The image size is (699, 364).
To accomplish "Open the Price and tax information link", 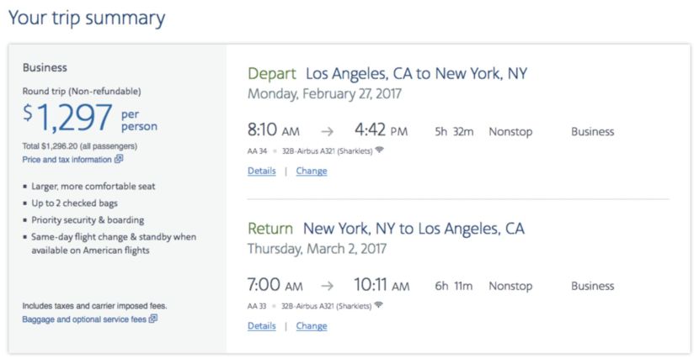I will point(67,160).
